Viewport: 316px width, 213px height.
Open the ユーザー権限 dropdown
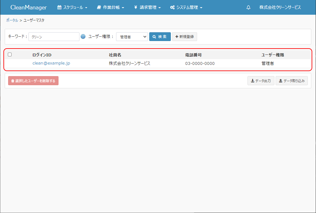point(132,37)
